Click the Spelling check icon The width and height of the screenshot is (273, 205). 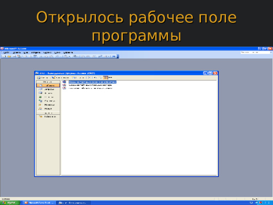pyautogui.click(x=35, y=56)
